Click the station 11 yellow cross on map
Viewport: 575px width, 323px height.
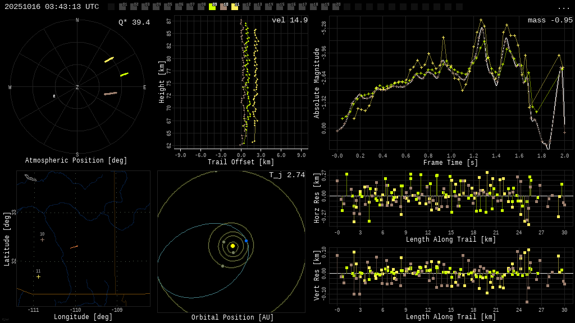tap(38, 276)
